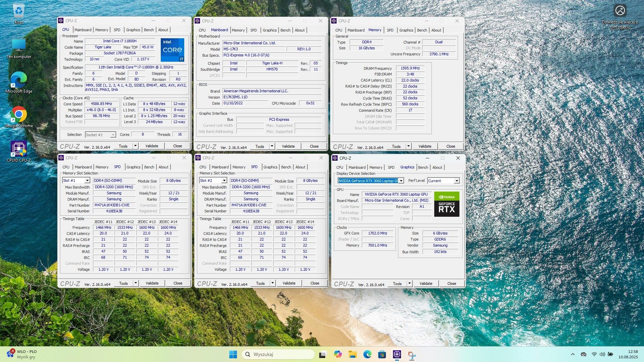Click the GPU Memory clock 7001.0 MHz
644x362 pixels.
pos(378,245)
